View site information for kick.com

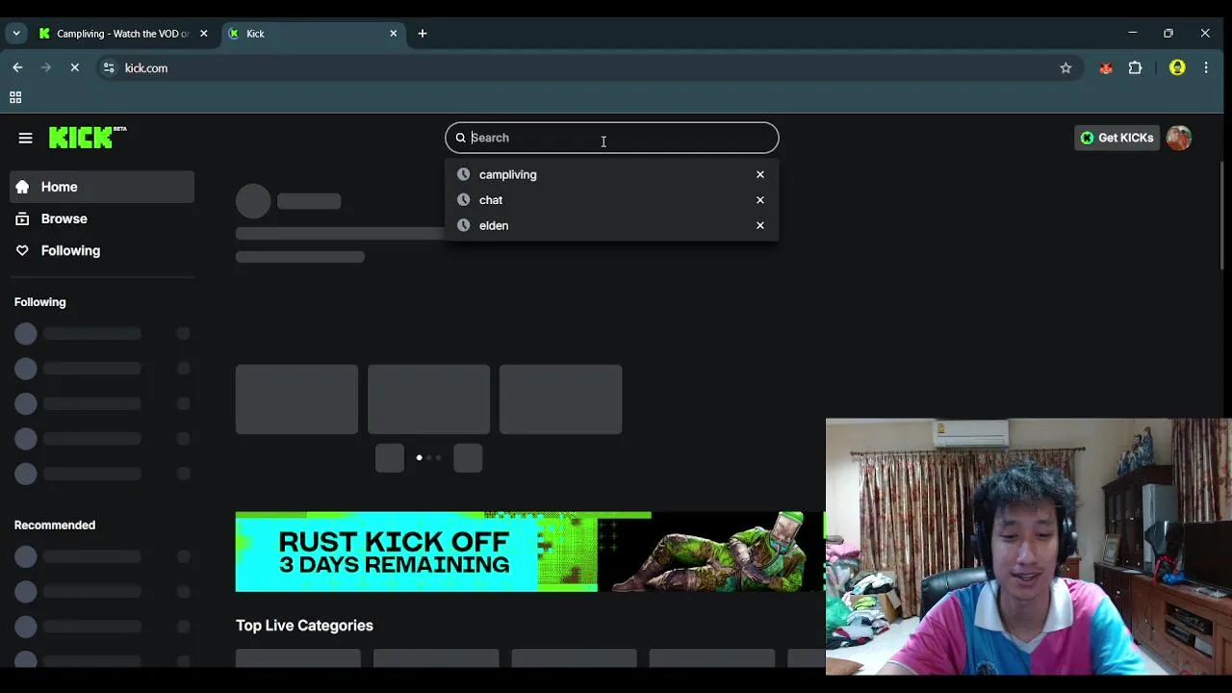(109, 68)
